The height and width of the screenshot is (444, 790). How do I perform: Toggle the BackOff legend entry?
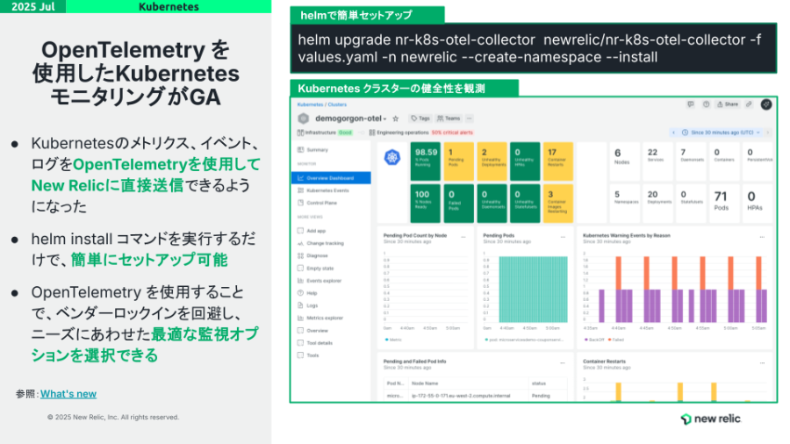tap(594, 340)
